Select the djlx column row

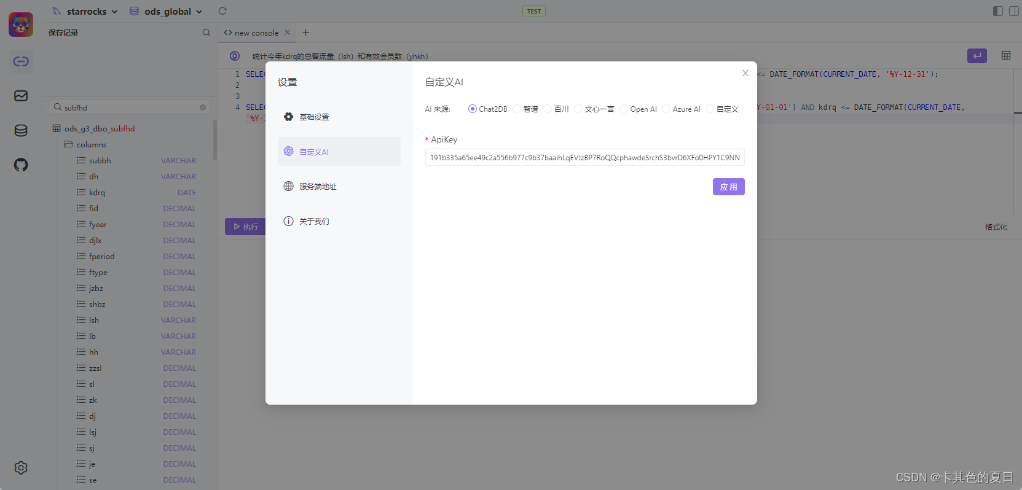click(x=136, y=240)
